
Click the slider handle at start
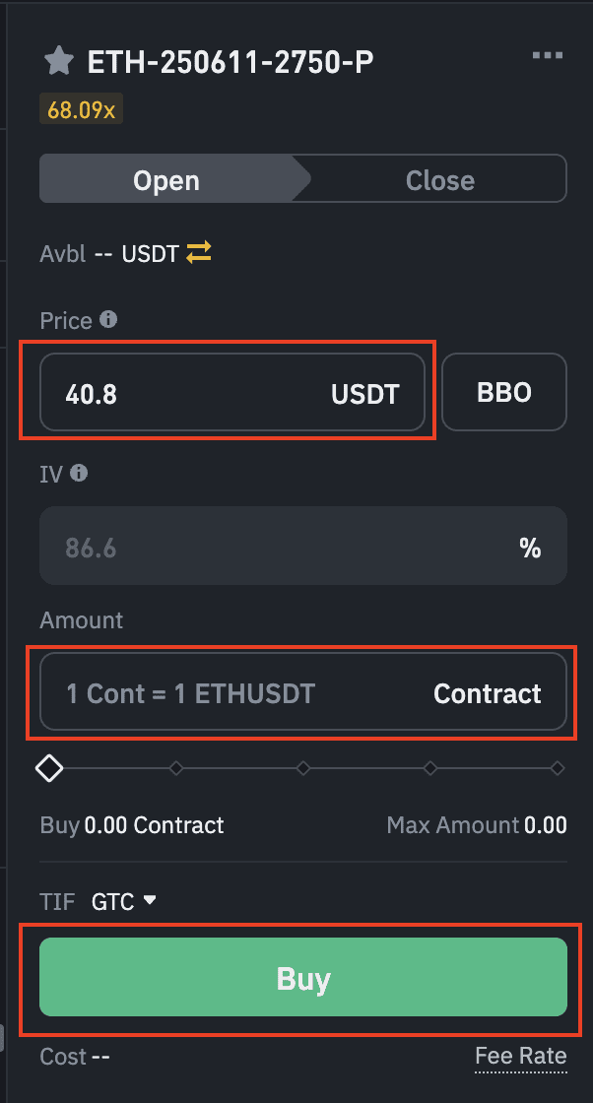pyautogui.click(x=49, y=768)
